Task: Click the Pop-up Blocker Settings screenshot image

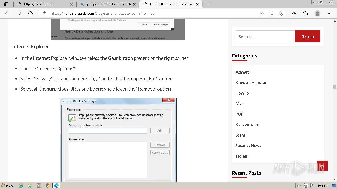Action: (118, 140)
